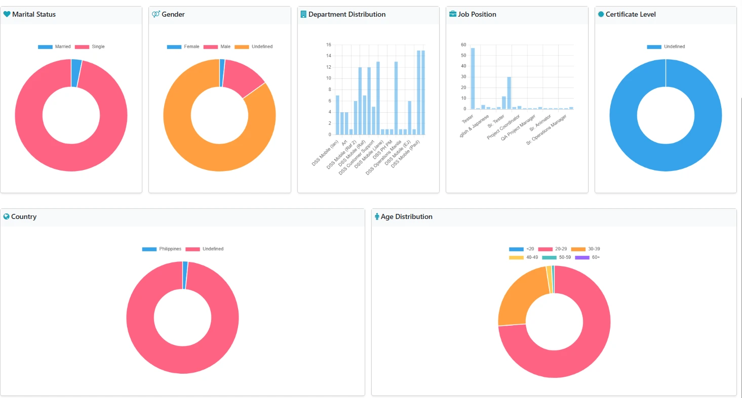This screenshot has width=742, height=398.
Task: Click the globe icon beside Country
Action: 7,217
